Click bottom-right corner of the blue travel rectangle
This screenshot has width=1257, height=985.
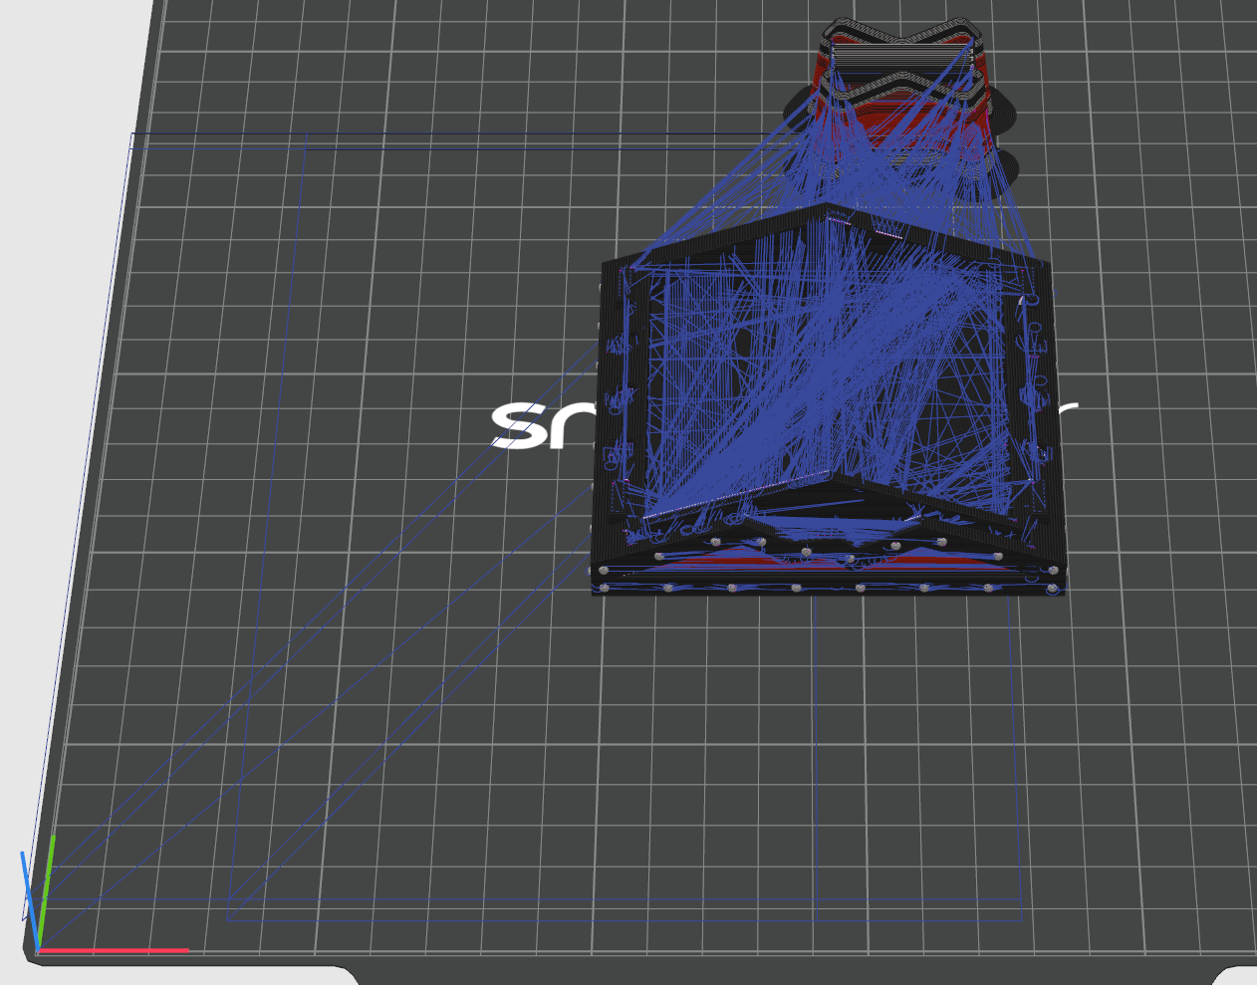click(x=1021, y=919)
